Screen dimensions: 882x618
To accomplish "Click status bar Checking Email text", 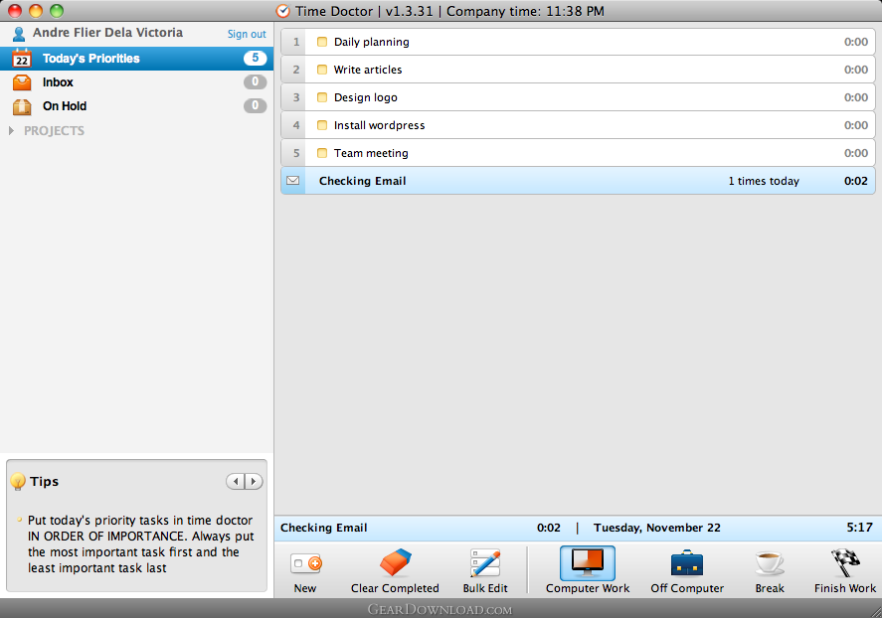I will coord(323,528).
